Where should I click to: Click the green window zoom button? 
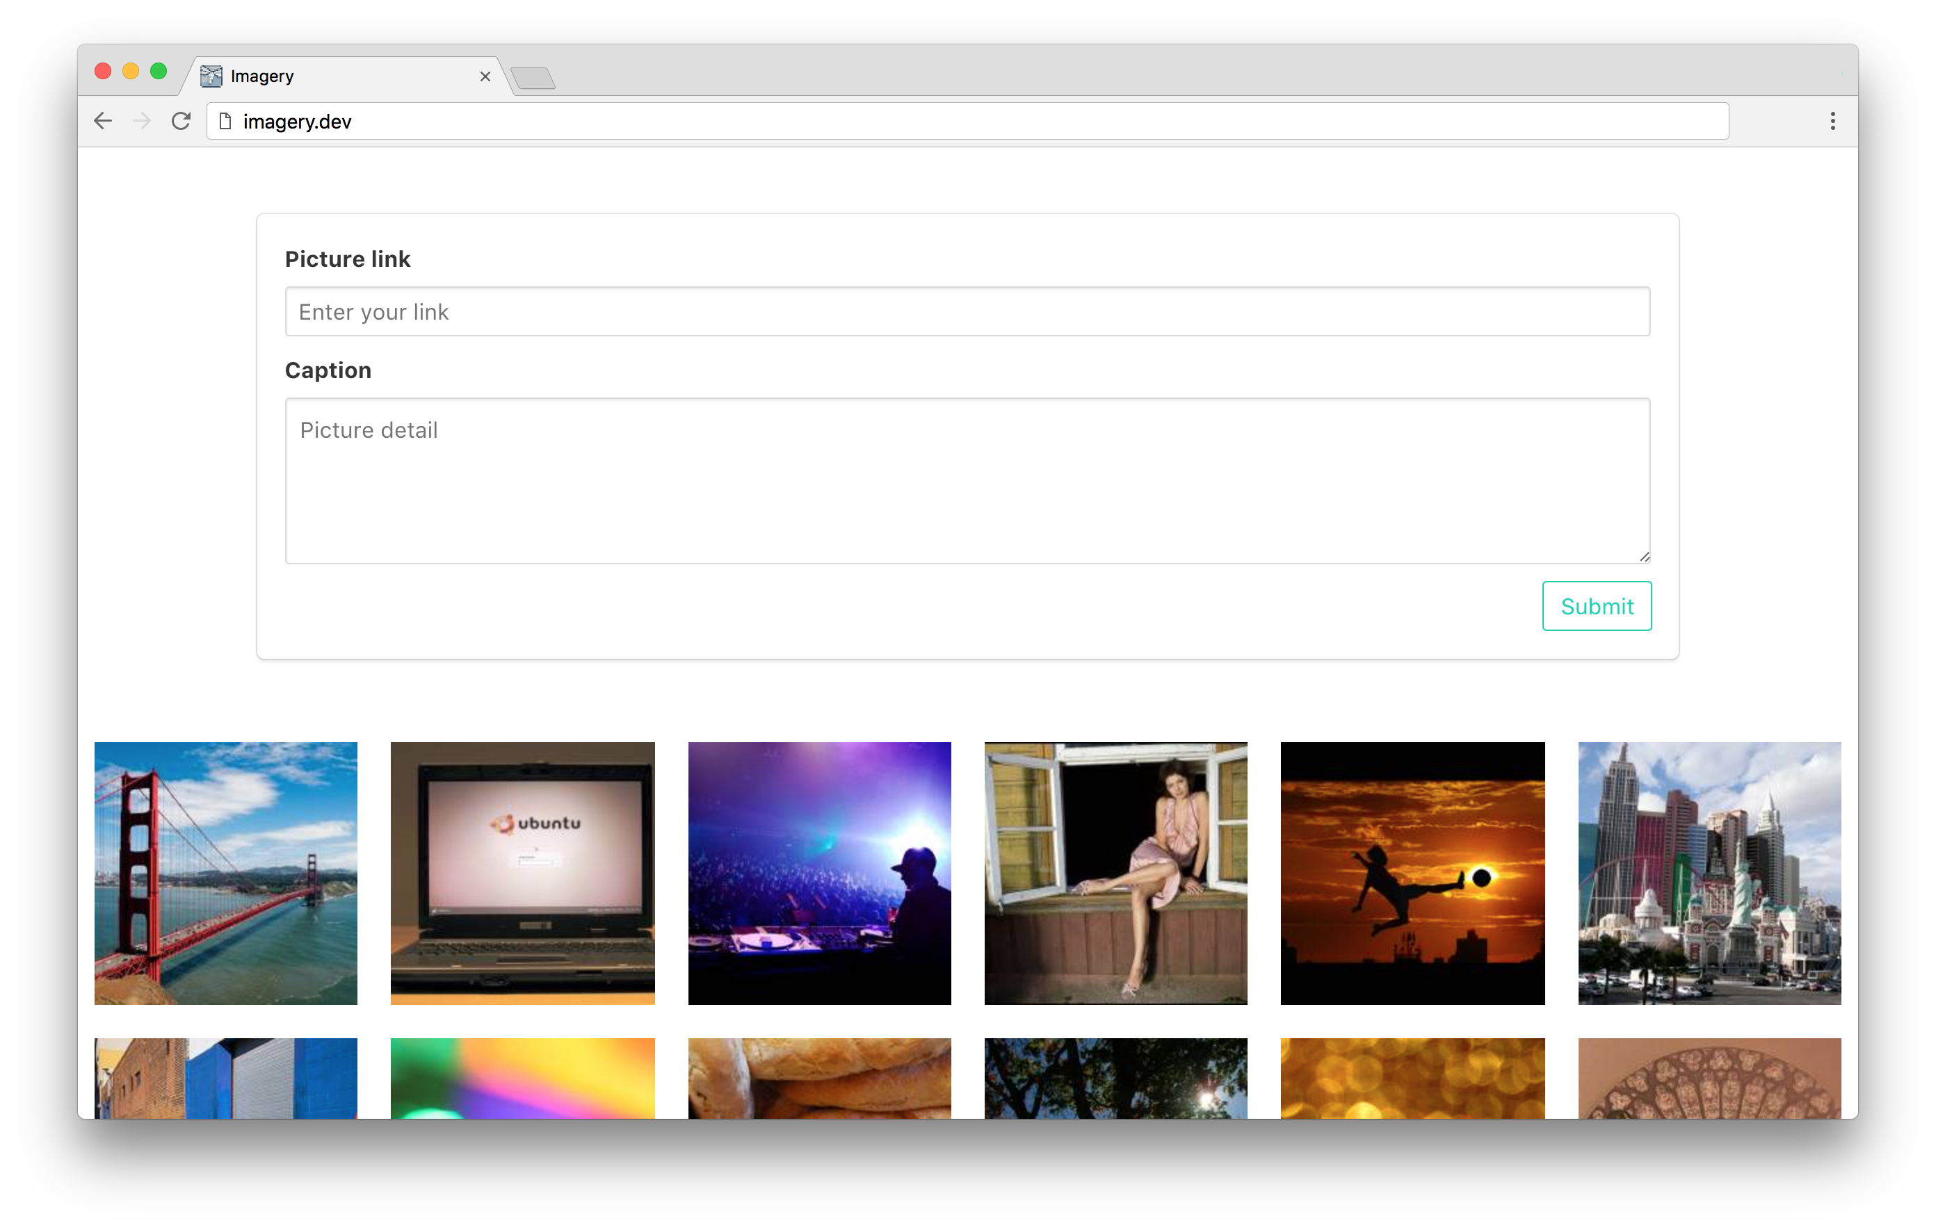tap(159, 72)
